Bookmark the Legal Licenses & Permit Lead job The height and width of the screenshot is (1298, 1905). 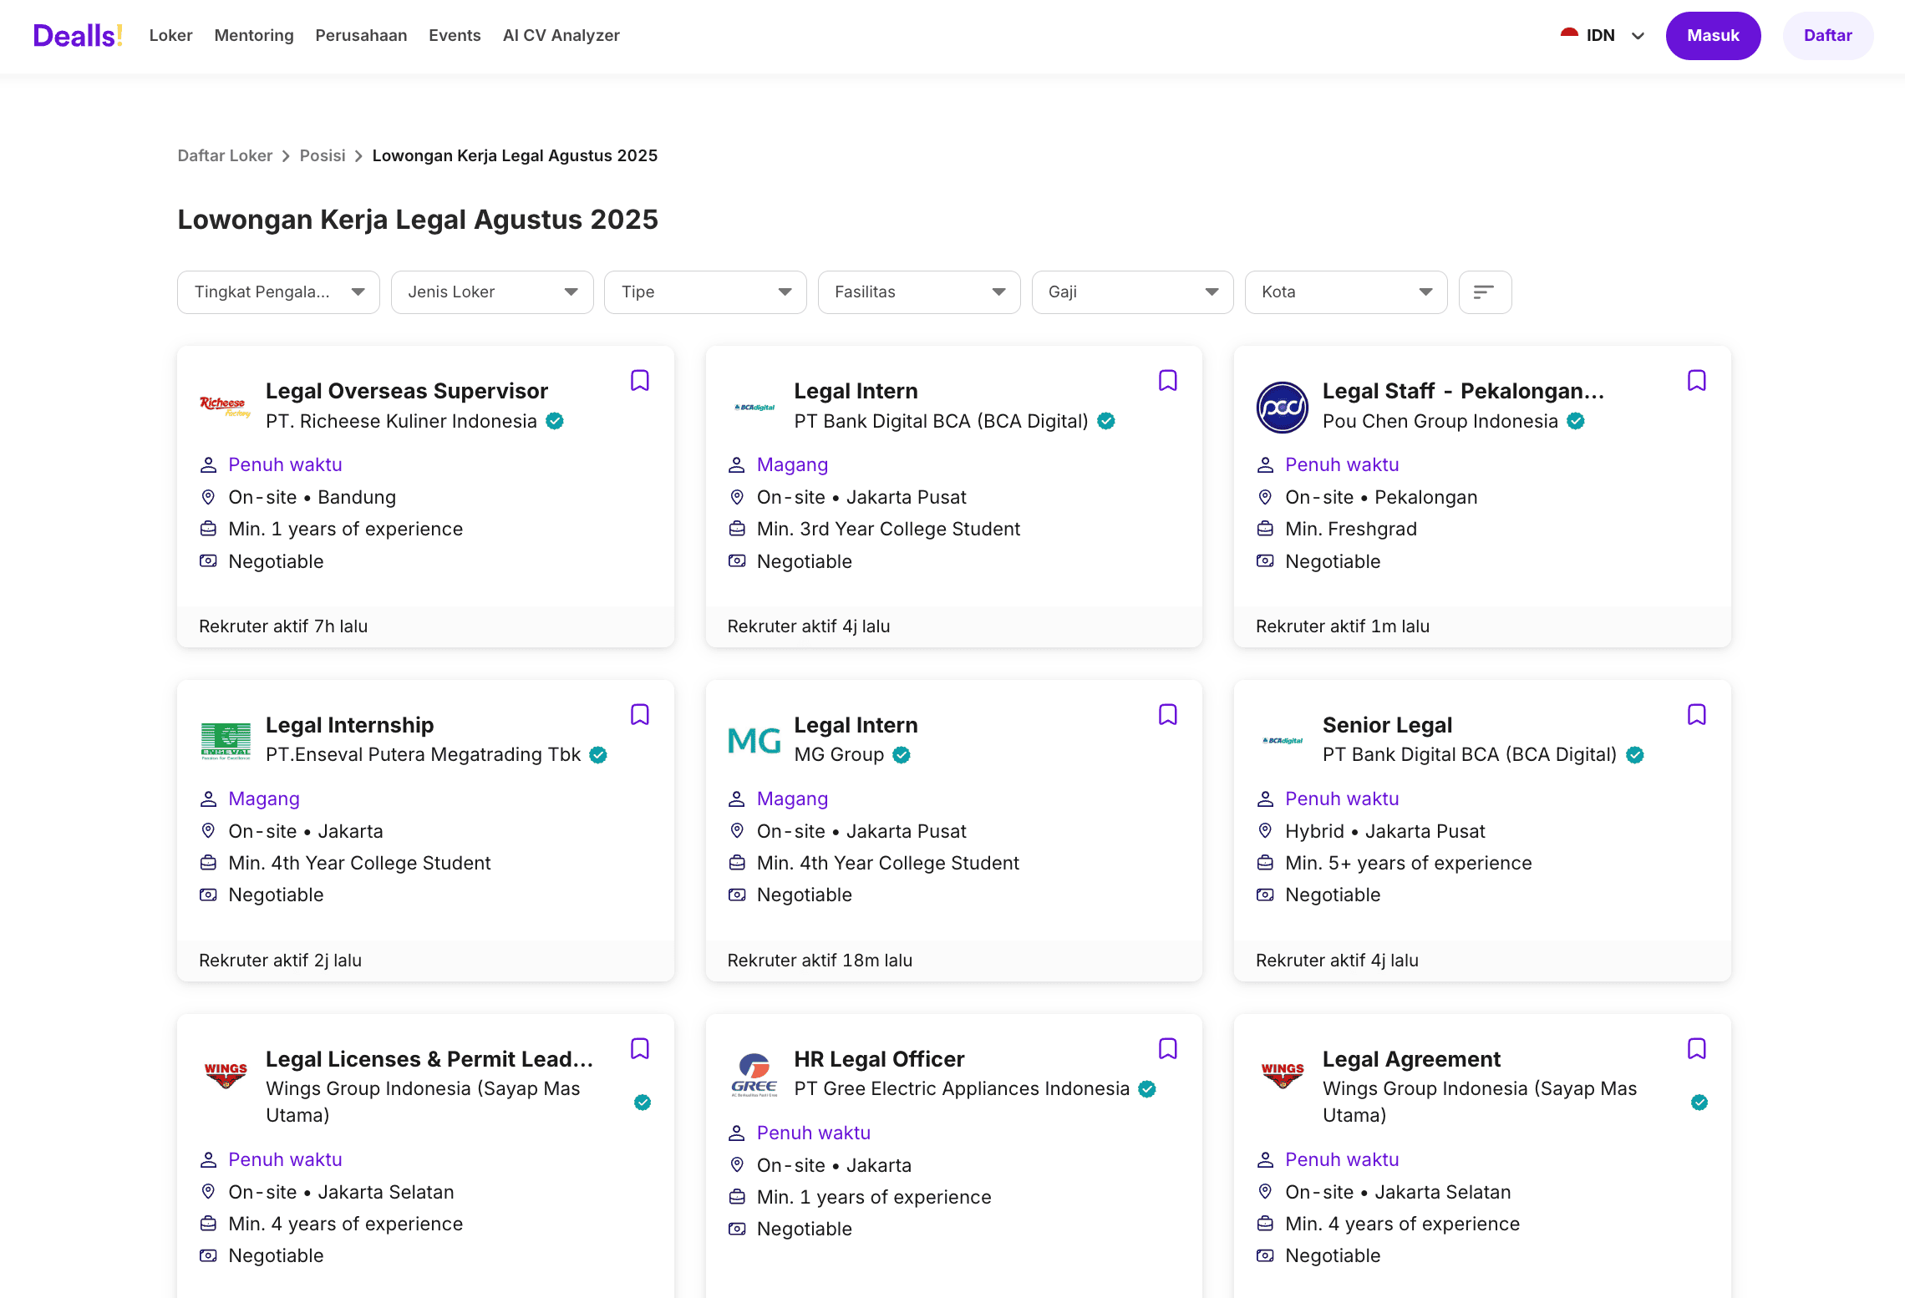click(640, 1049)
